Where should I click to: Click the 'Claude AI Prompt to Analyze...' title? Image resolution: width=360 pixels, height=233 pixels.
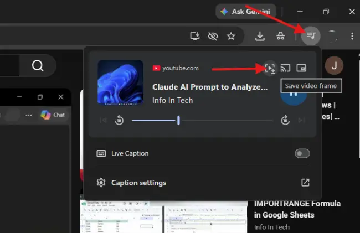[x=210, y=87]
